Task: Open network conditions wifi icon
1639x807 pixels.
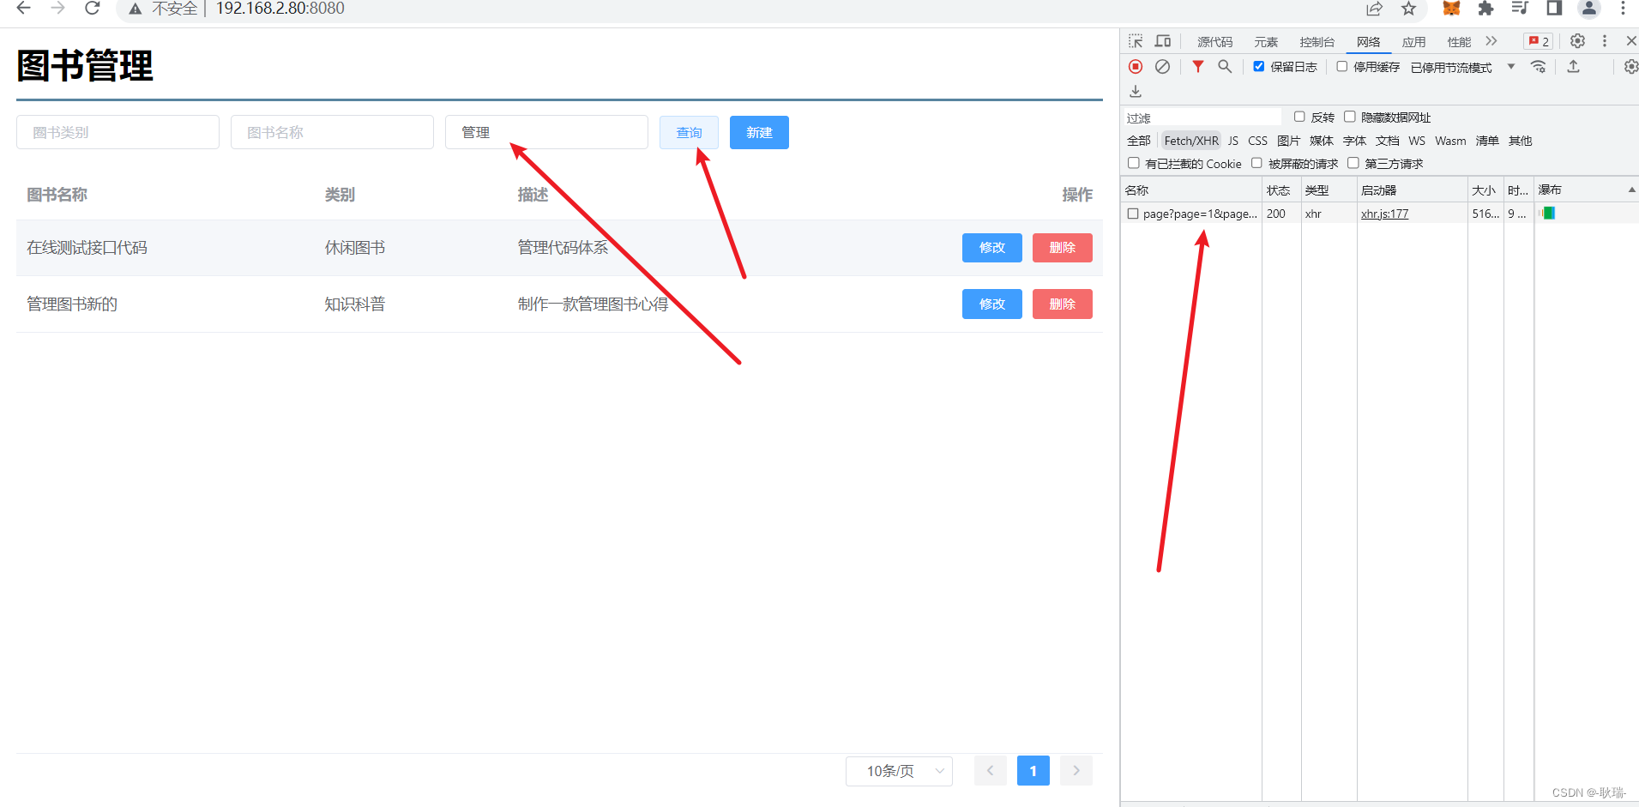Action: tap(1539, 67)
